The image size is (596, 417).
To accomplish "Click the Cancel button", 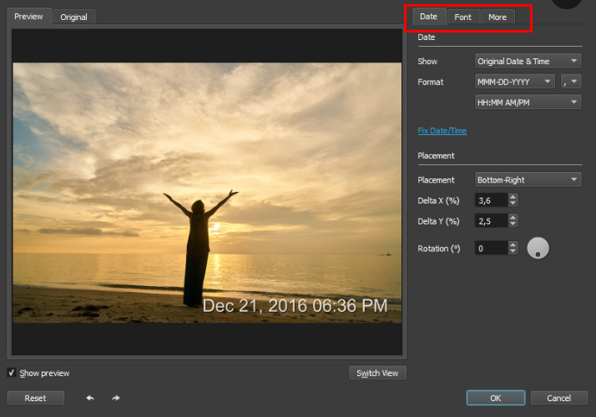I will pyautogui.click(x=558, y=398).
